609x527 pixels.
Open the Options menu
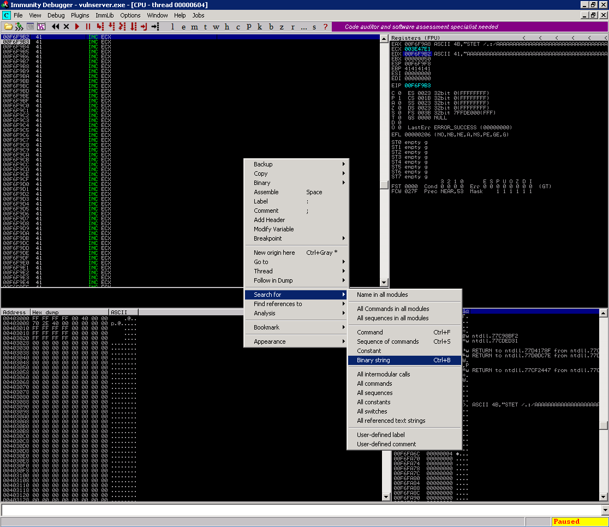tap(130, 15)
